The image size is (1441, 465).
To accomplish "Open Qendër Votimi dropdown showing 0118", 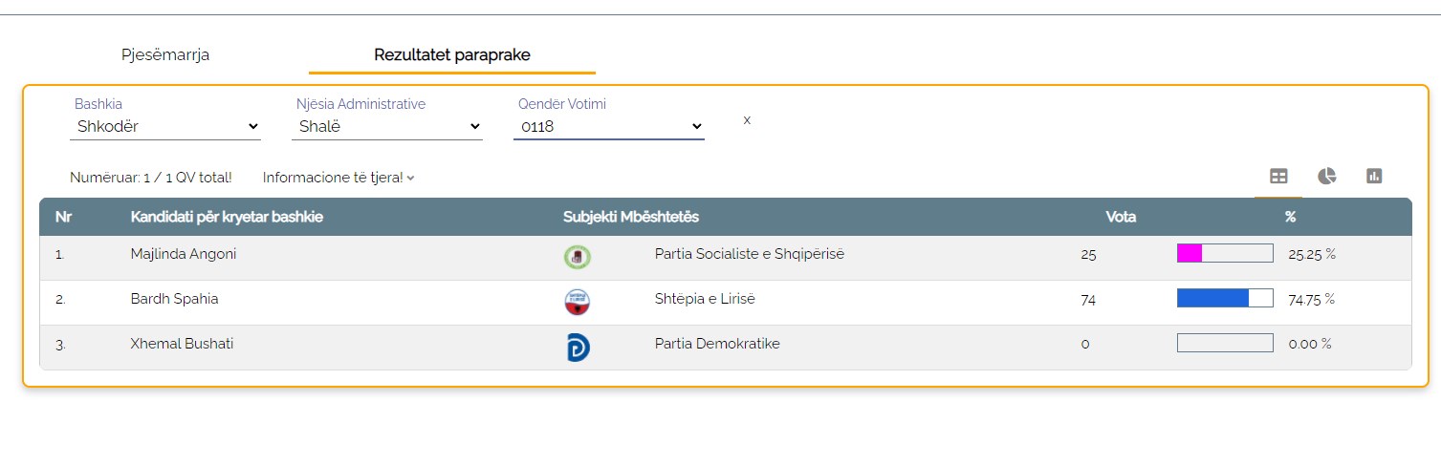I will [x=609, y=126].
